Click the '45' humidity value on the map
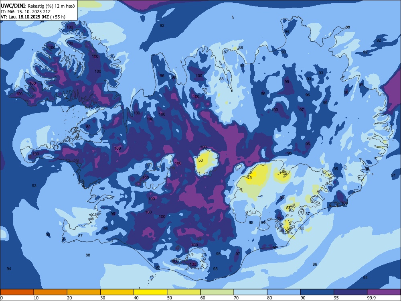Image resolution: width=401 pixels, height=301 pixels. pyautogui.click(x=249, y=177)
